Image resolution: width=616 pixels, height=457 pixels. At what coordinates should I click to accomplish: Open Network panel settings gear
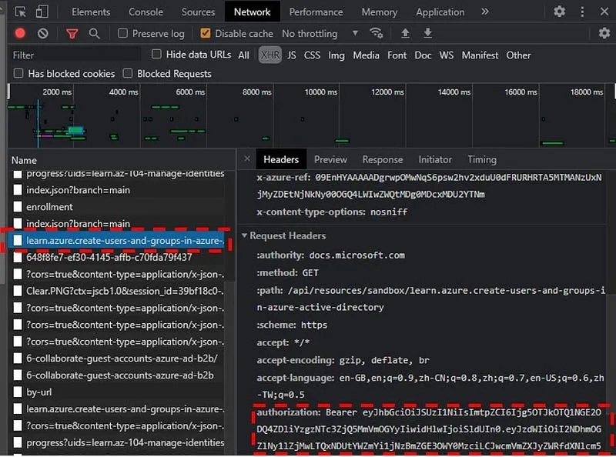[x=604, y=33]
